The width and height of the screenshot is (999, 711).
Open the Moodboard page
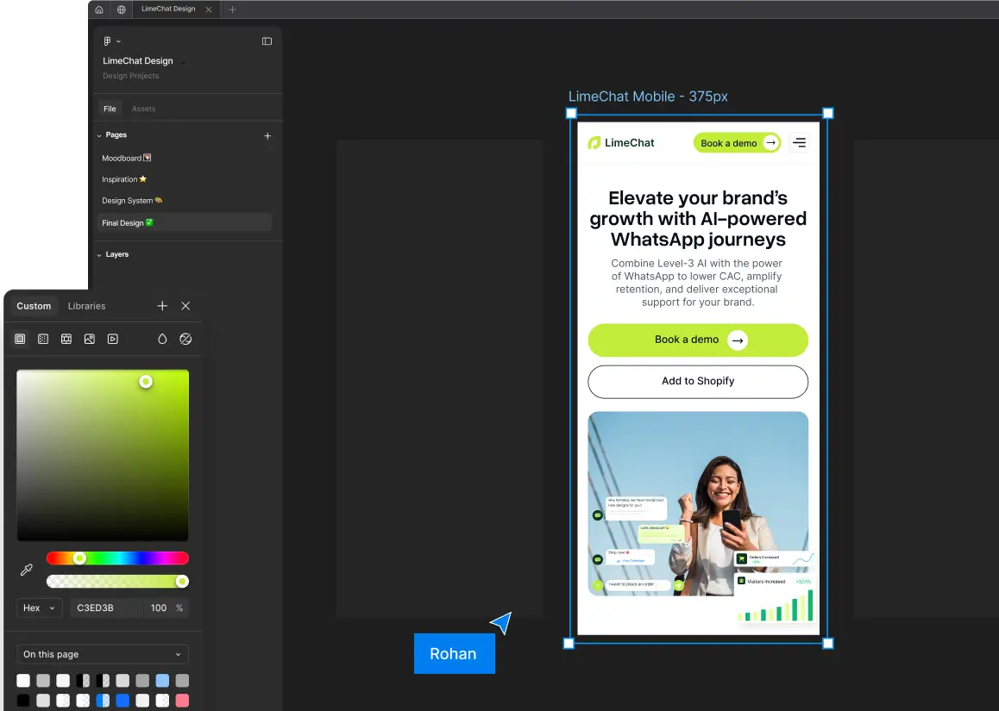click(x=126, y=158)
